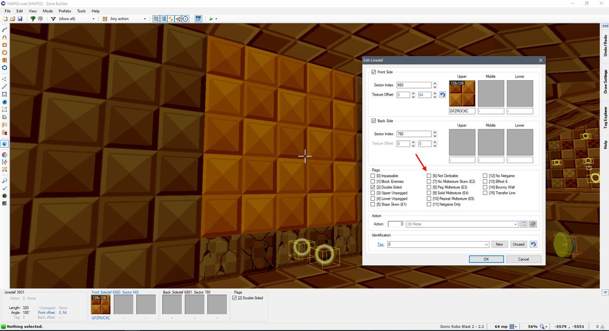Select the active 3D Visual mode cube icon
Screen dimensions: 609x331
tap(4, 144)
